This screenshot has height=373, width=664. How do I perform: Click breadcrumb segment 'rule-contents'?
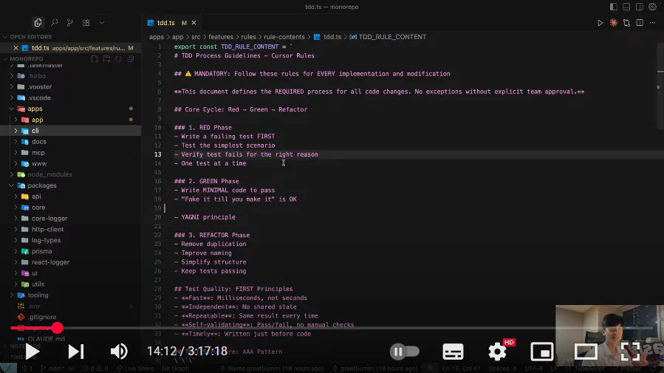click(284, 37)
